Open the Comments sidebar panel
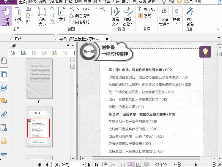The height and width of the screenshot is (167, 222). [x=4, y=101]
